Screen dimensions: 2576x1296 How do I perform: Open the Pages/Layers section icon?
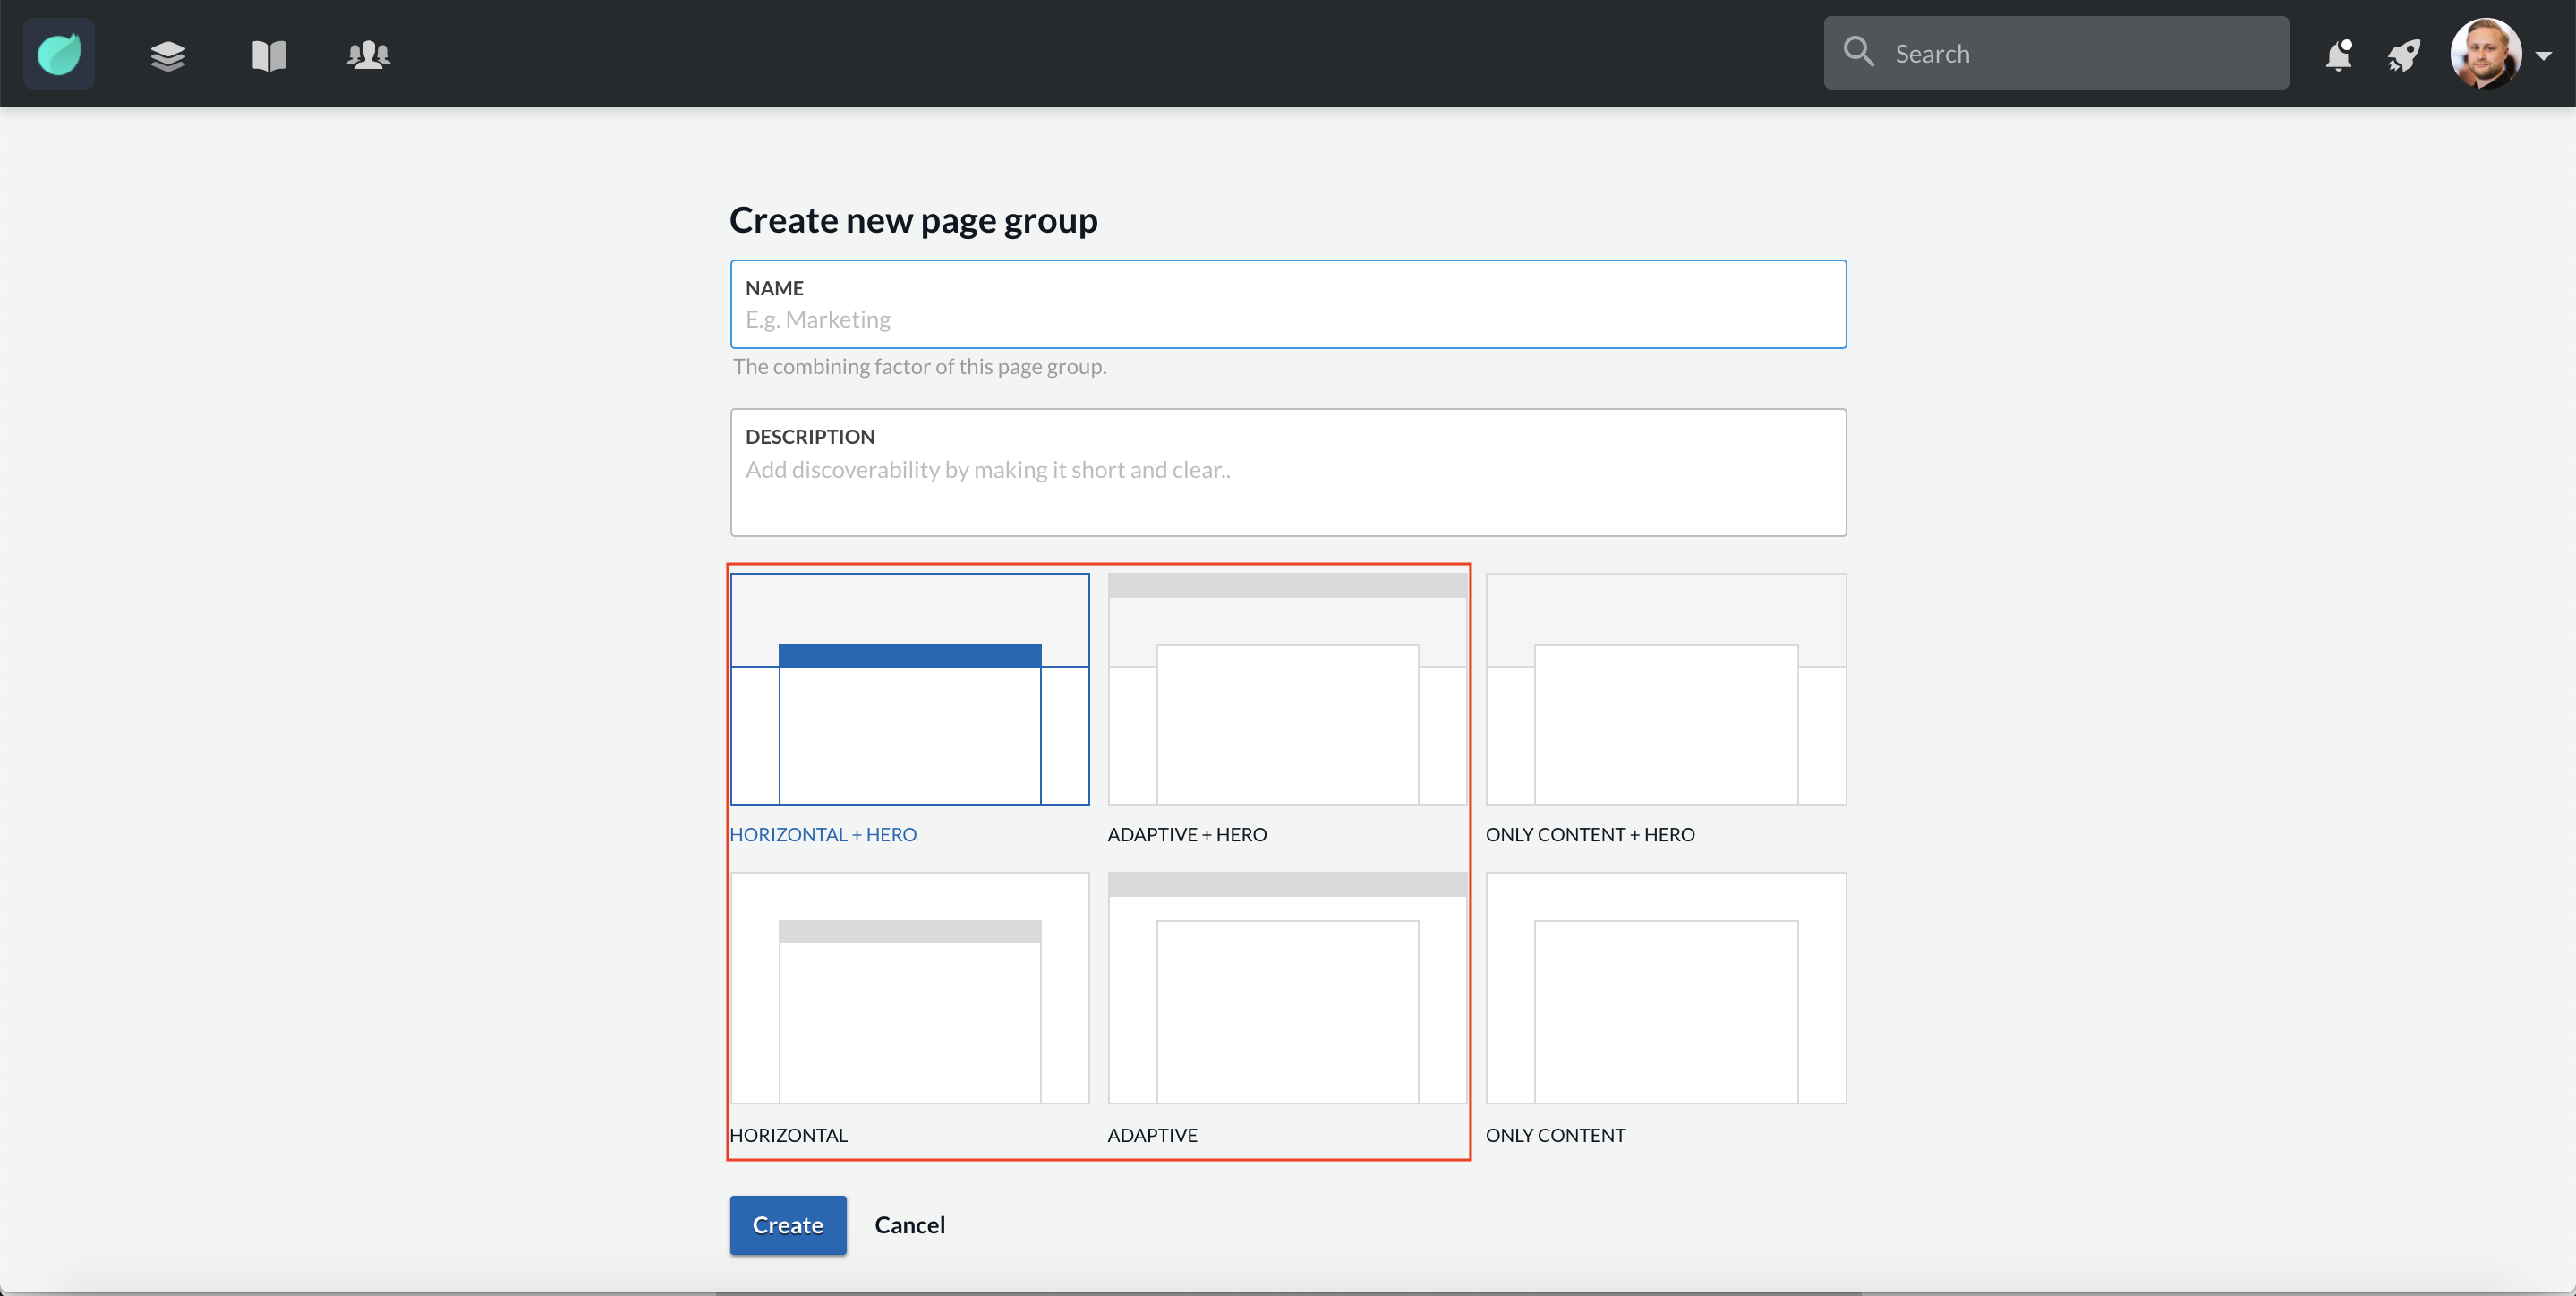[168, 55]
